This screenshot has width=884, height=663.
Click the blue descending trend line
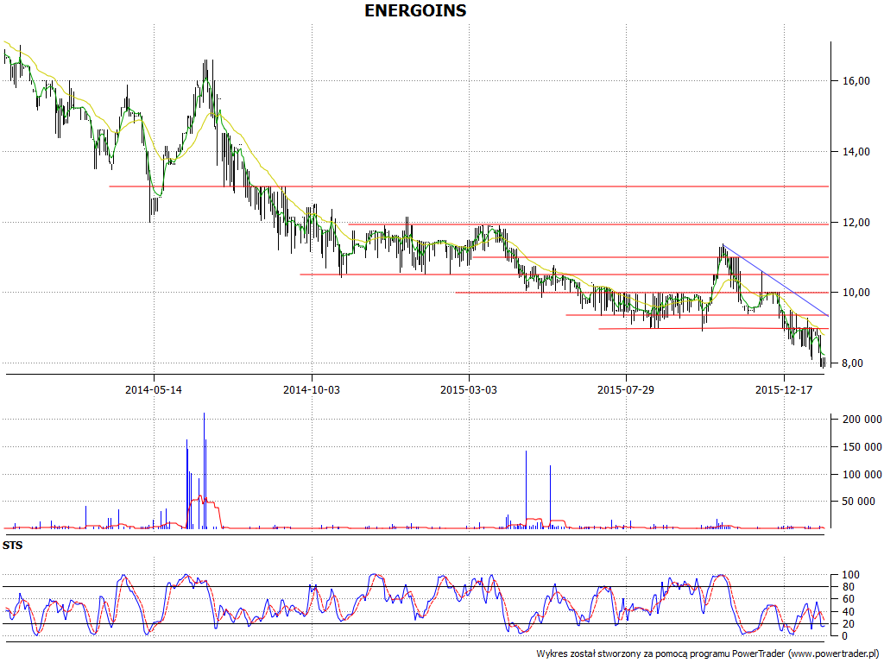(x=776, y=281)
